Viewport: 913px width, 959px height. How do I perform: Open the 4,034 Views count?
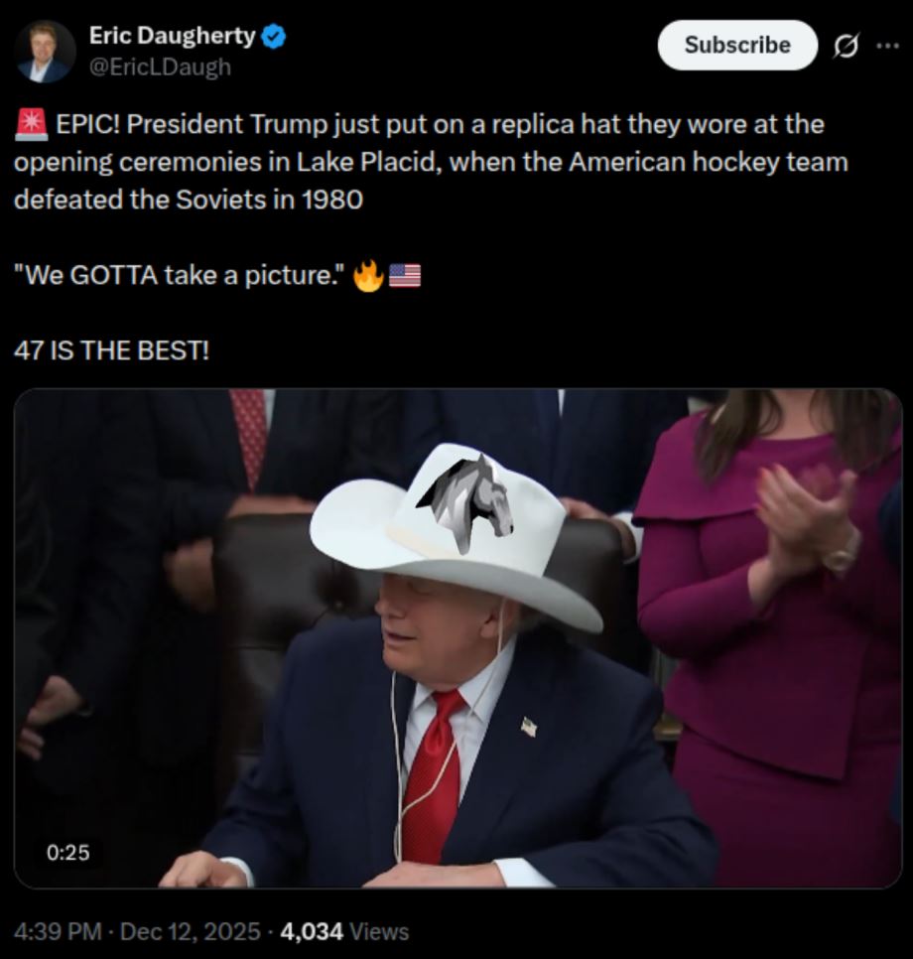point(344,931)
